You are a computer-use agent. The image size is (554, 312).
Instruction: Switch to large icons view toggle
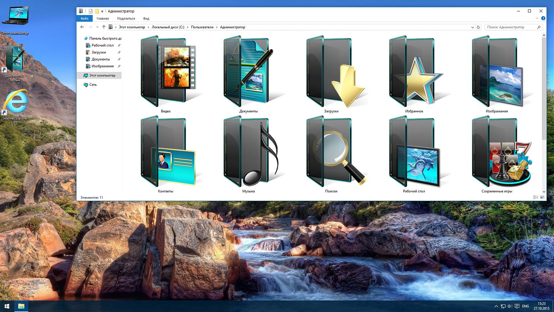click(x=542, y=197)
